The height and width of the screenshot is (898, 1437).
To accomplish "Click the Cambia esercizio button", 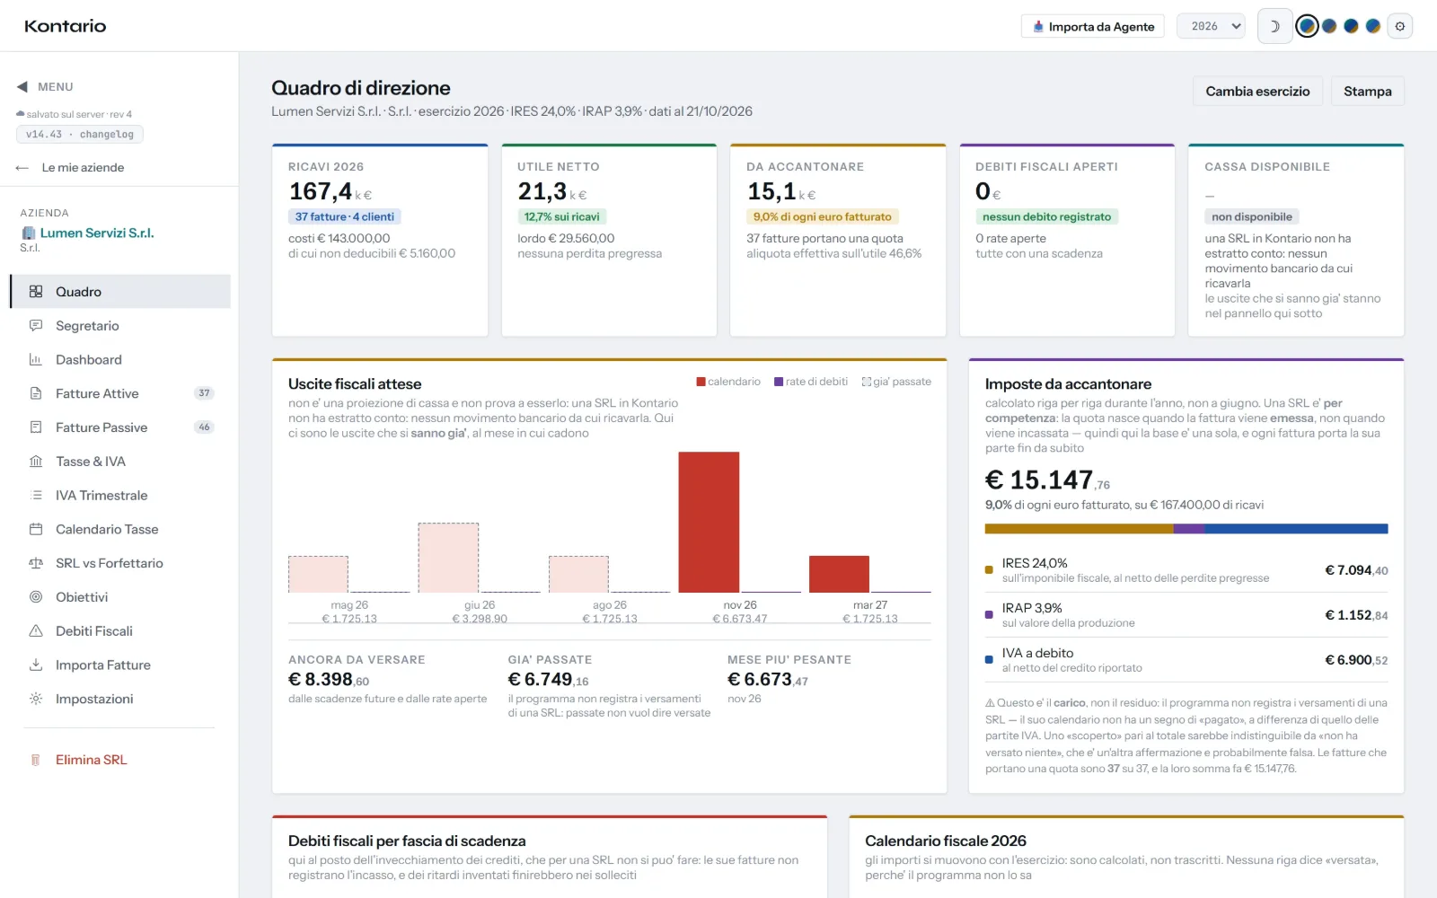I will [1257, 92].
